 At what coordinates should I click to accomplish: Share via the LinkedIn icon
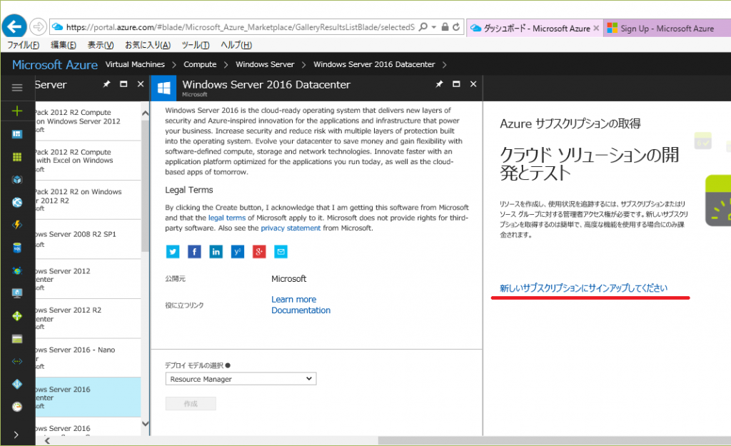(216, 252)
